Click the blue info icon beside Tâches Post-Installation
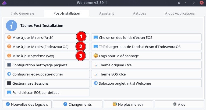This screenshot has width=206, height=110. coord(11,26)
